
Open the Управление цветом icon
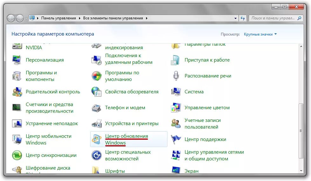[x=176, y=107]
